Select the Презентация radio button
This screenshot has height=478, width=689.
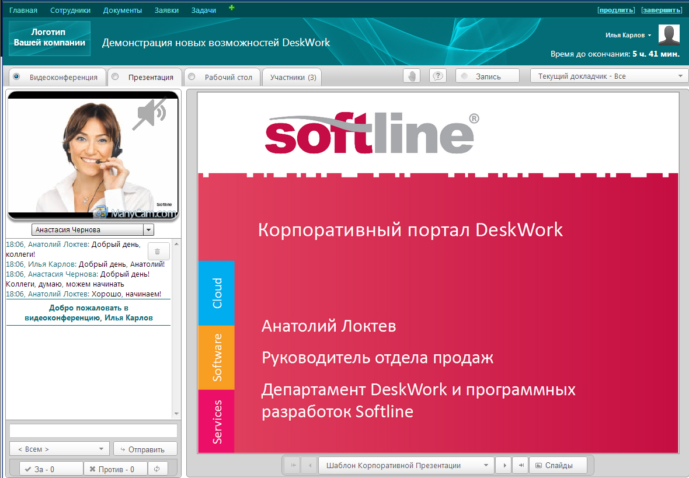click(x=115, y=76)
